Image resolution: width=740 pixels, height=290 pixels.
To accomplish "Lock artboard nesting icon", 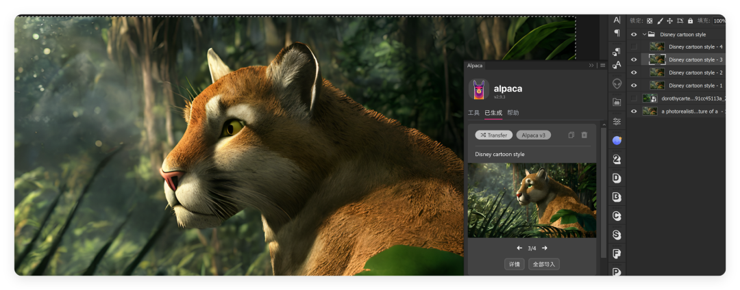I will 680,21.
